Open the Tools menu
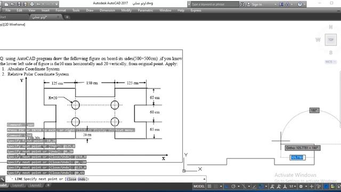 pyautogui.click(x=76, y=10)
